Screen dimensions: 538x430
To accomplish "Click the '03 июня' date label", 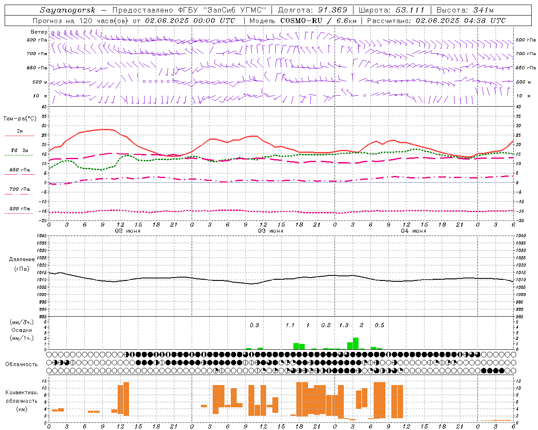I will click(x=271, y=231).
